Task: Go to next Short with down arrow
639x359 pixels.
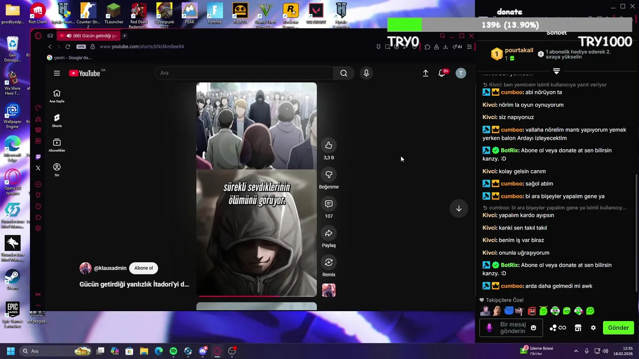Action: coord(459,208)
